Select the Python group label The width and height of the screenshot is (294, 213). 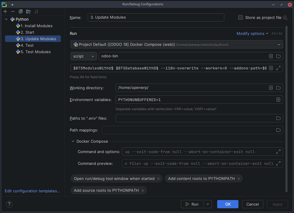click(22, 19)
